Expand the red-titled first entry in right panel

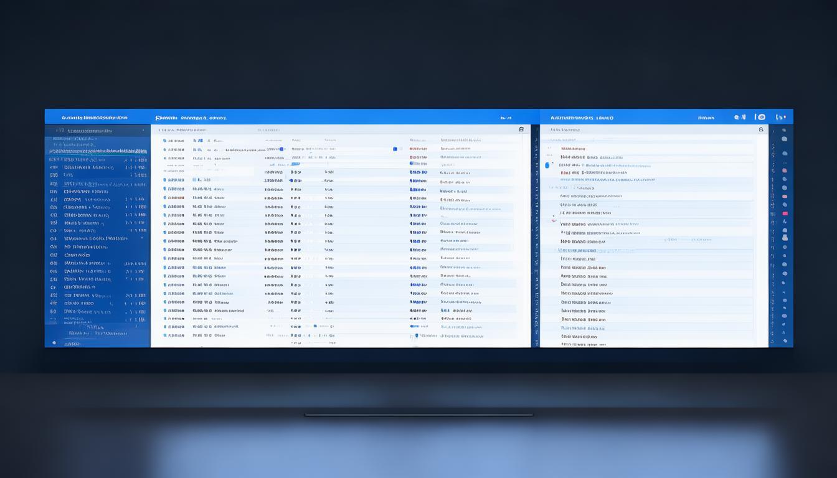pos(574,149)
